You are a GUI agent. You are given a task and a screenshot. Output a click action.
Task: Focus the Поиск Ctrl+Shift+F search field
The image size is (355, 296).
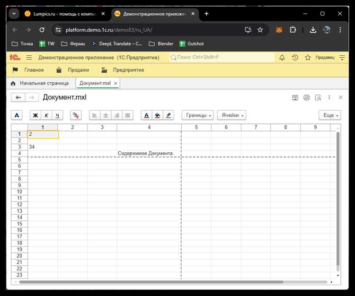tap(222, 57)
